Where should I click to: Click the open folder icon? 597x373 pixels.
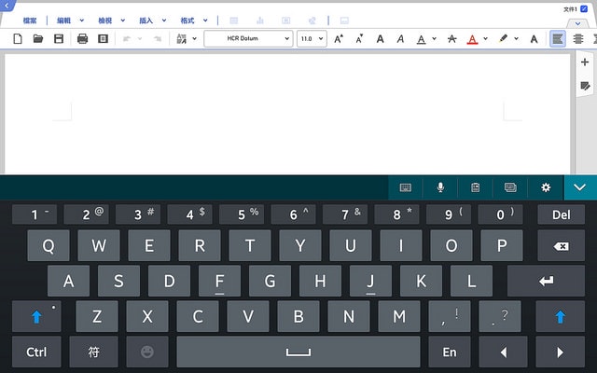click(x=38, y=39)
